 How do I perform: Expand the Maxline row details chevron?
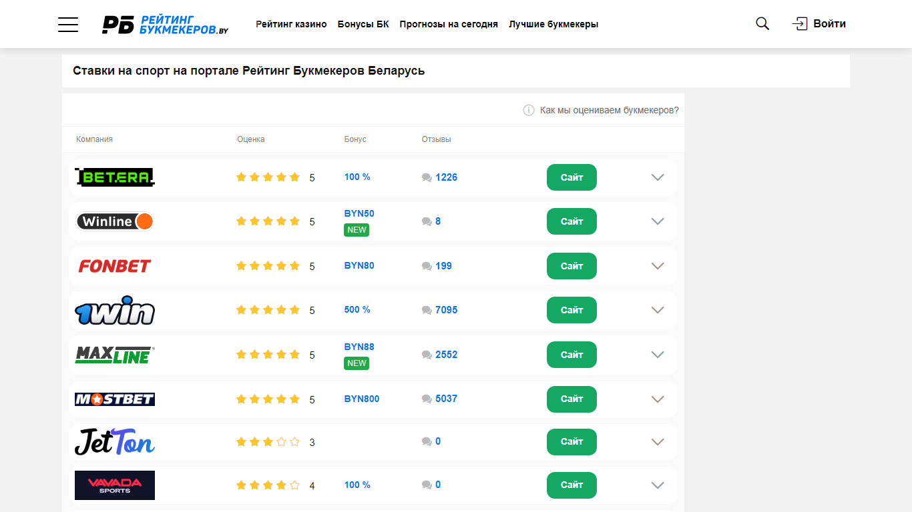point(658,355)
